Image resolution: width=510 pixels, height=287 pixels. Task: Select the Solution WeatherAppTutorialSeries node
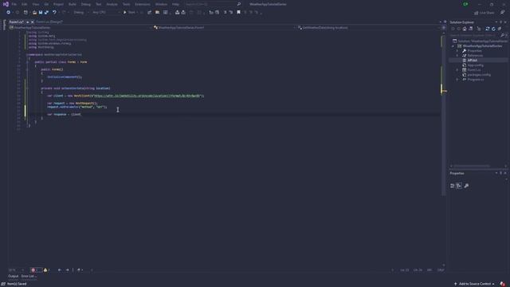pyautogui.click(x=480, y=41)
